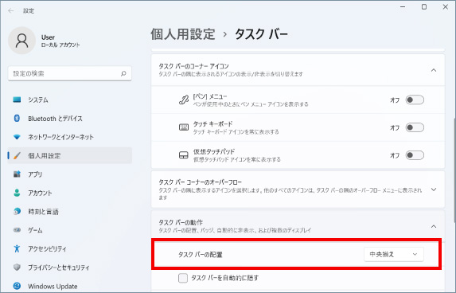456x293 pixels.
Task: Open ゲーム settings category
Action: coord(70,230)
